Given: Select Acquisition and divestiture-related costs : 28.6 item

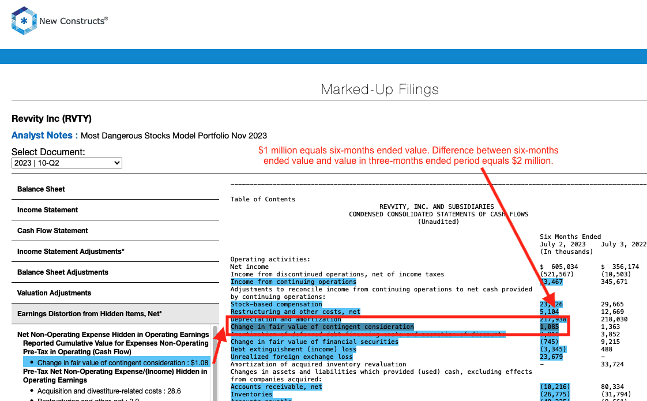Looking at the screenshot, I should 109,391.
